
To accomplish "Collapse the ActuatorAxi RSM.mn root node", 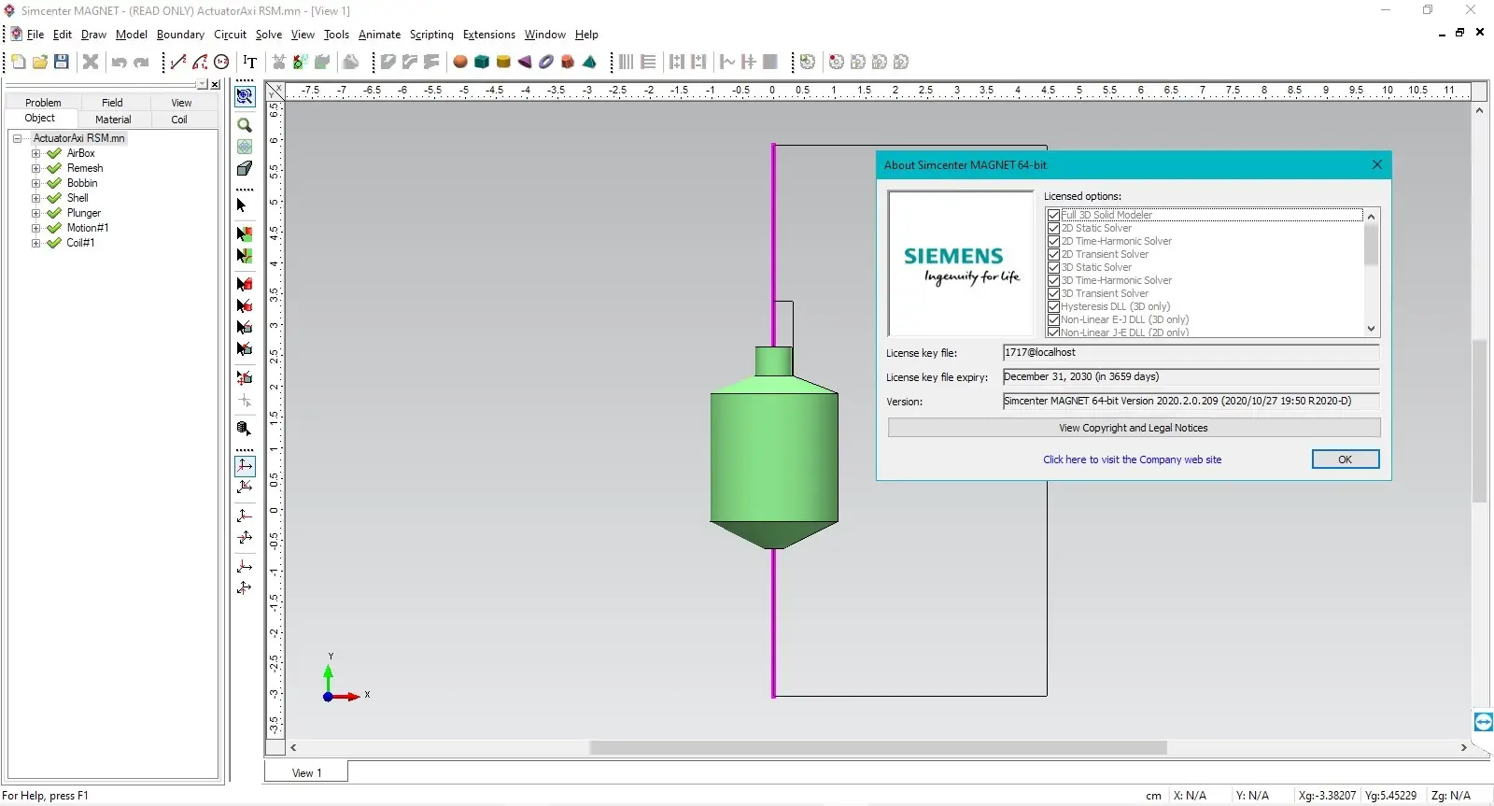I will (17, 138).
